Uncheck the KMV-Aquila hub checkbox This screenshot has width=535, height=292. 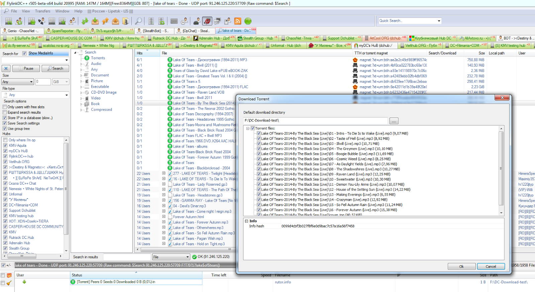point(5,145)
